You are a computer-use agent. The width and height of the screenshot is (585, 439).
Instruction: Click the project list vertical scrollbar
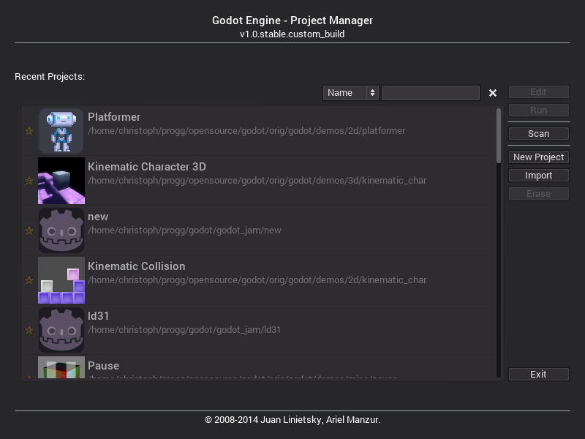pos(499,135)
